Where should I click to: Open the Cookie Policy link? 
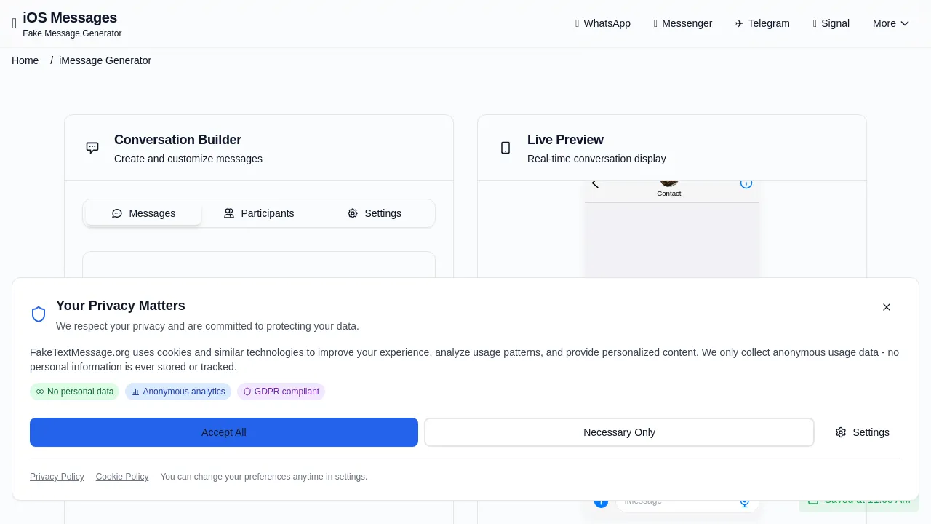(122, 477)
